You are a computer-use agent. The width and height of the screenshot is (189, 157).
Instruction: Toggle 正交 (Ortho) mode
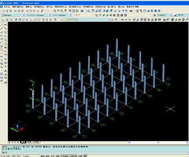click(x=52, y=156)
